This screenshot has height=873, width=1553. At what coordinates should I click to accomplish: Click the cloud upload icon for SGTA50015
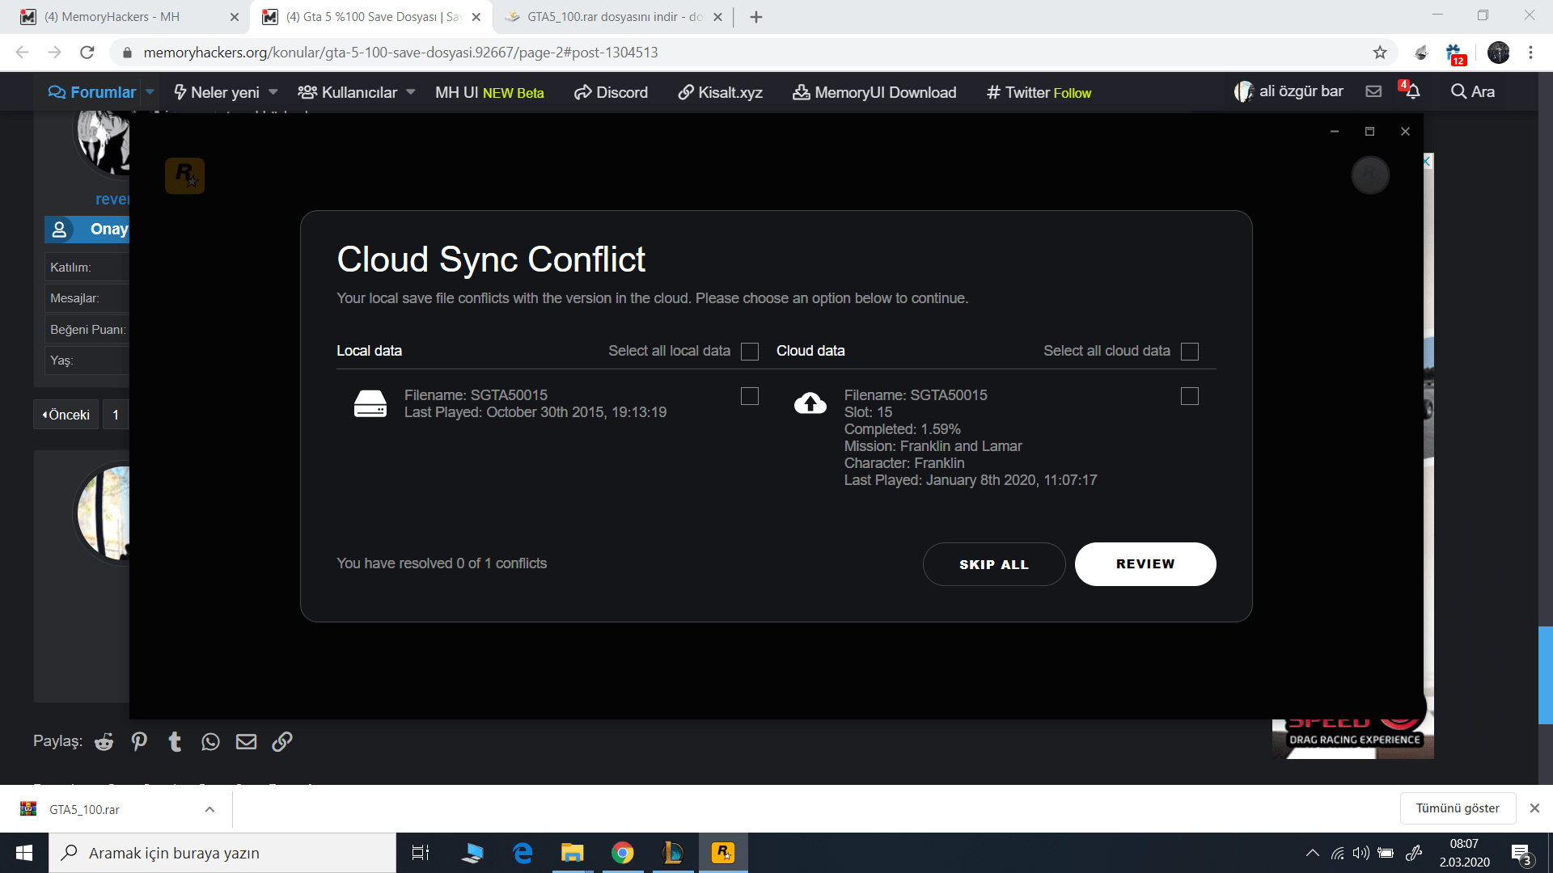click(810, 403)
